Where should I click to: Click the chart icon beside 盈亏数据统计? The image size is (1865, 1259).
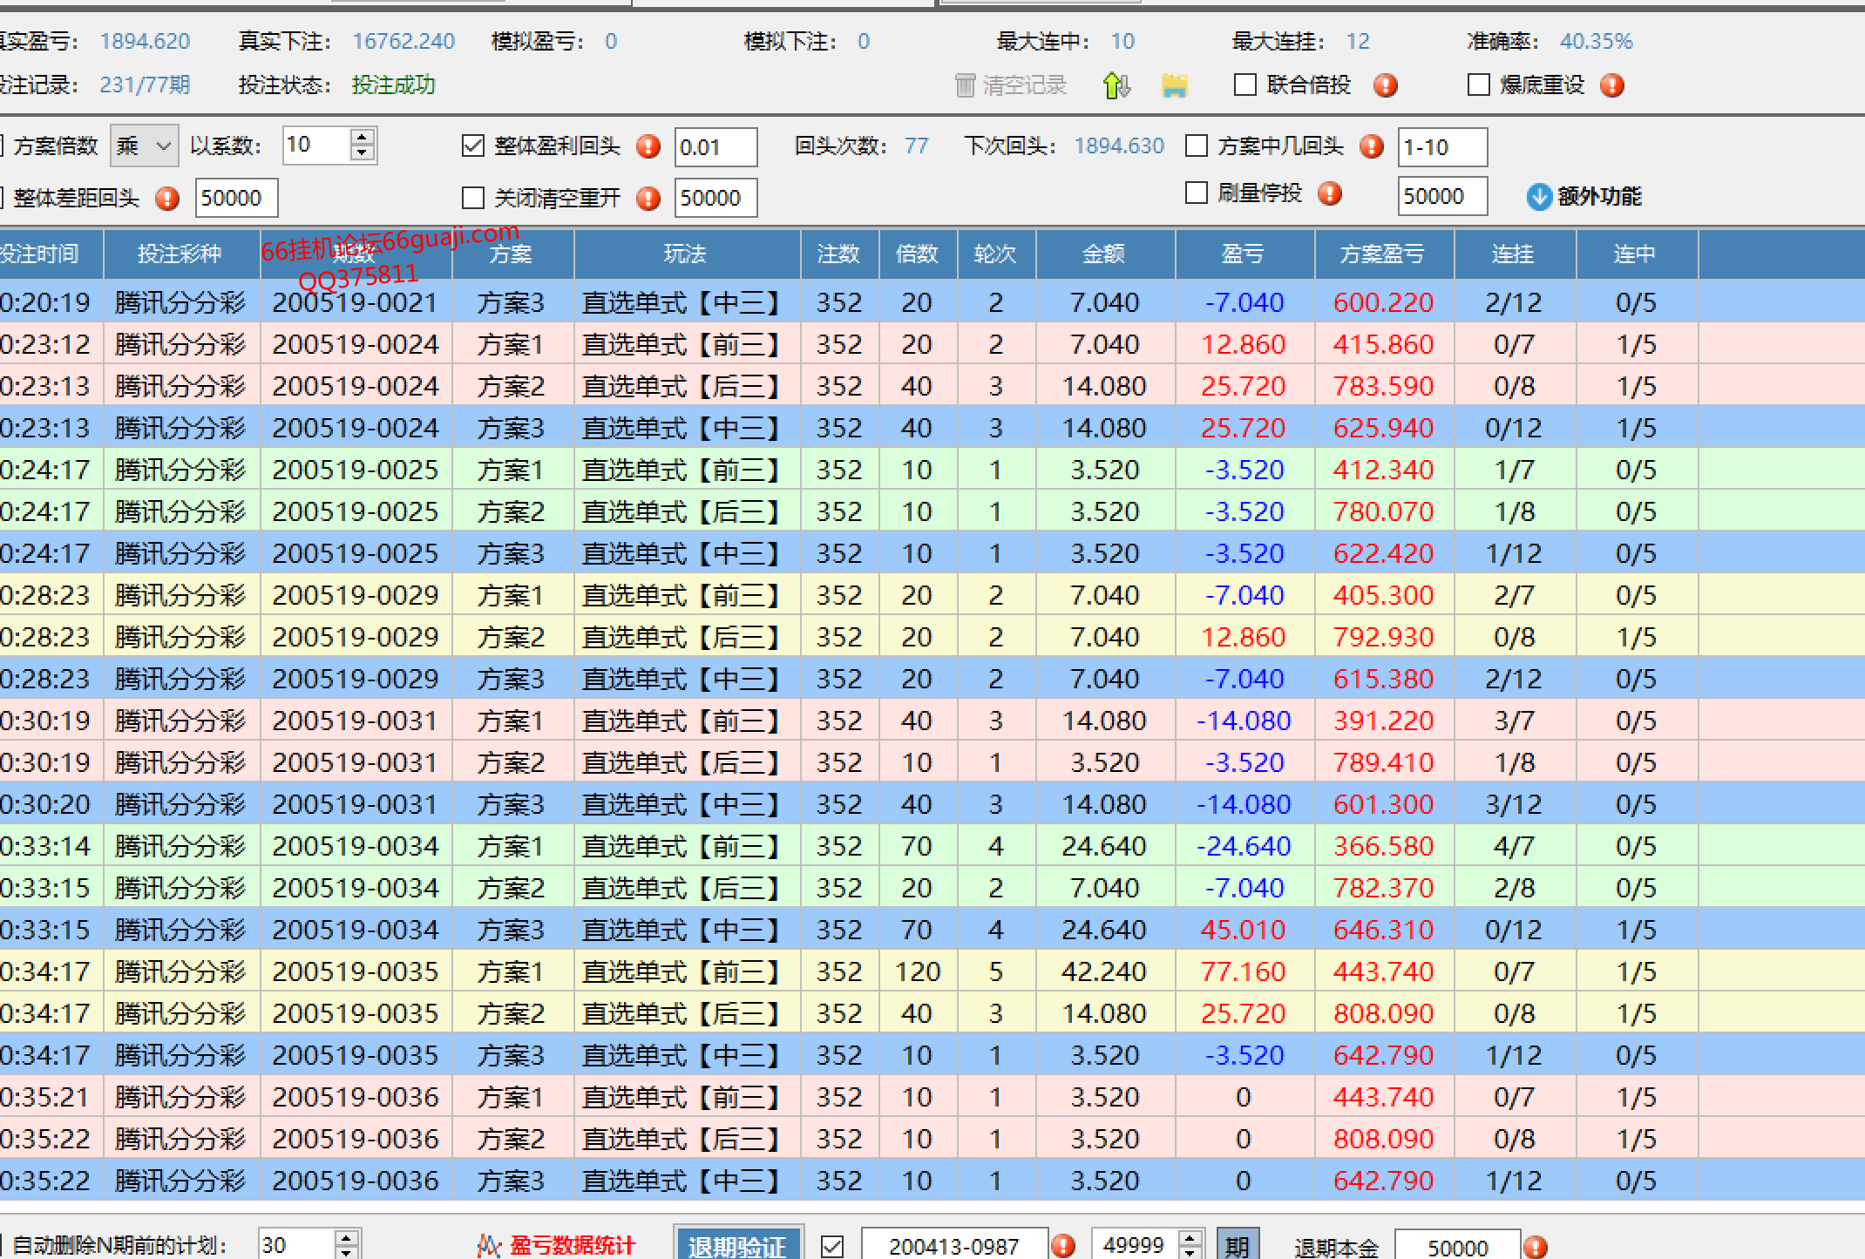pos(489,1246)
